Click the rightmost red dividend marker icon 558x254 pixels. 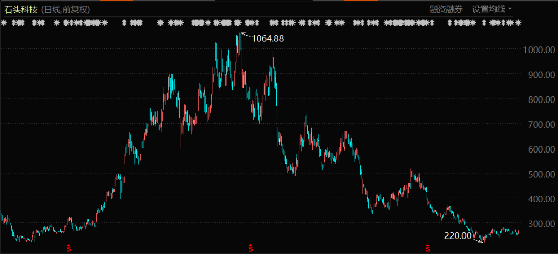[x=428, y=249]
